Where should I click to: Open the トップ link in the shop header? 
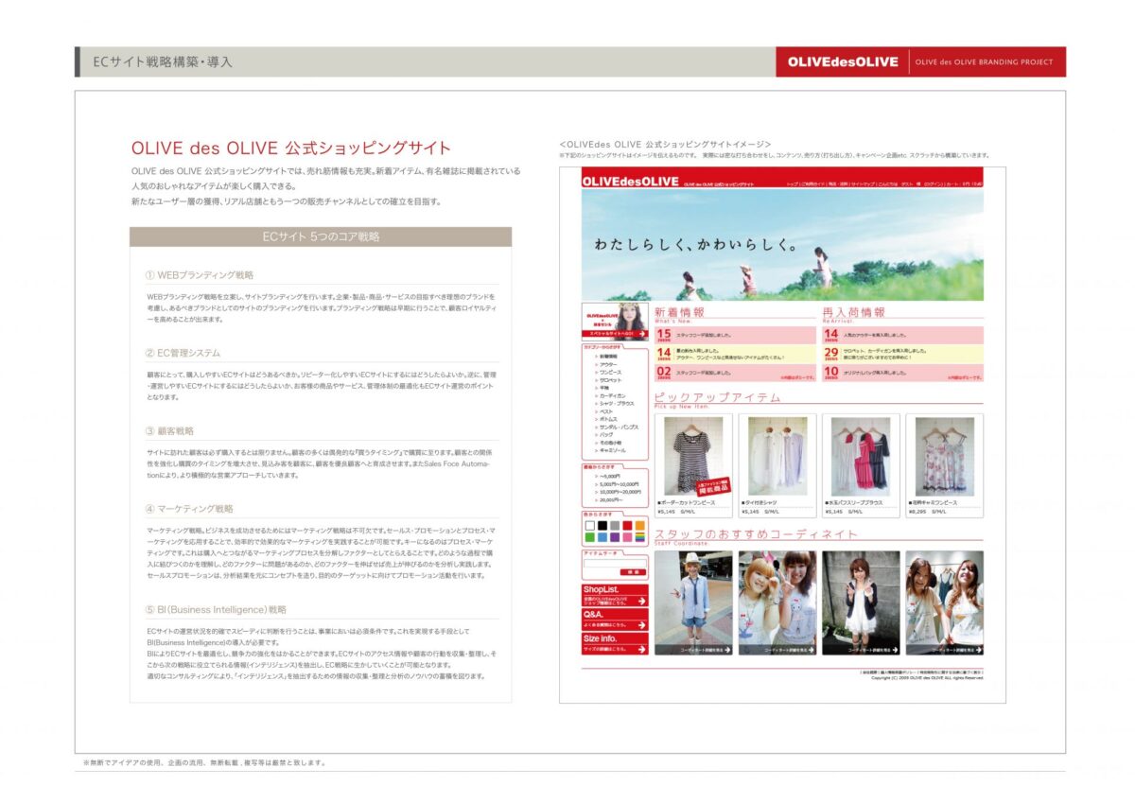(793, 183)
